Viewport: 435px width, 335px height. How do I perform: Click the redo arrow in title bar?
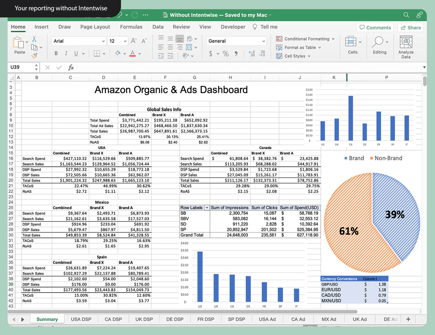tap(135, 15)
